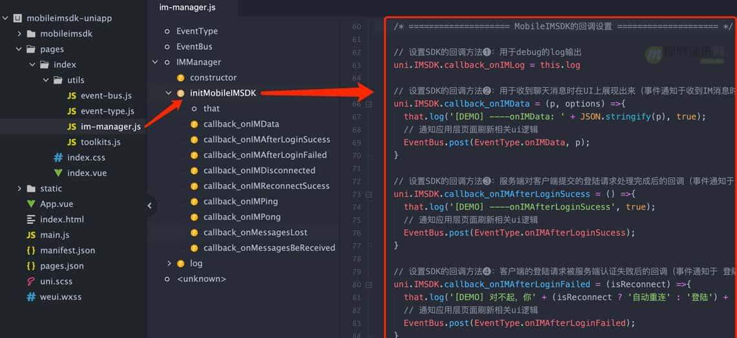
Task: Click the mobileimsdk folder icon
Action: click(31, 34)
